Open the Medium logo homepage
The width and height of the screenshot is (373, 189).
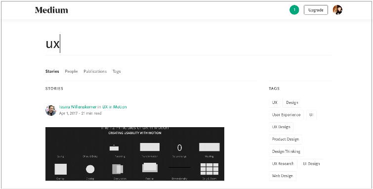pyautogui.click(x=51, y=10)
